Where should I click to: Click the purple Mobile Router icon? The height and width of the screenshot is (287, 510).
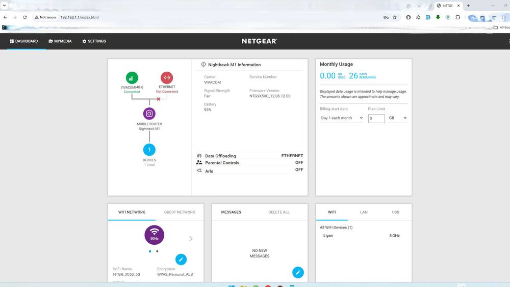[x=149, y=113]
